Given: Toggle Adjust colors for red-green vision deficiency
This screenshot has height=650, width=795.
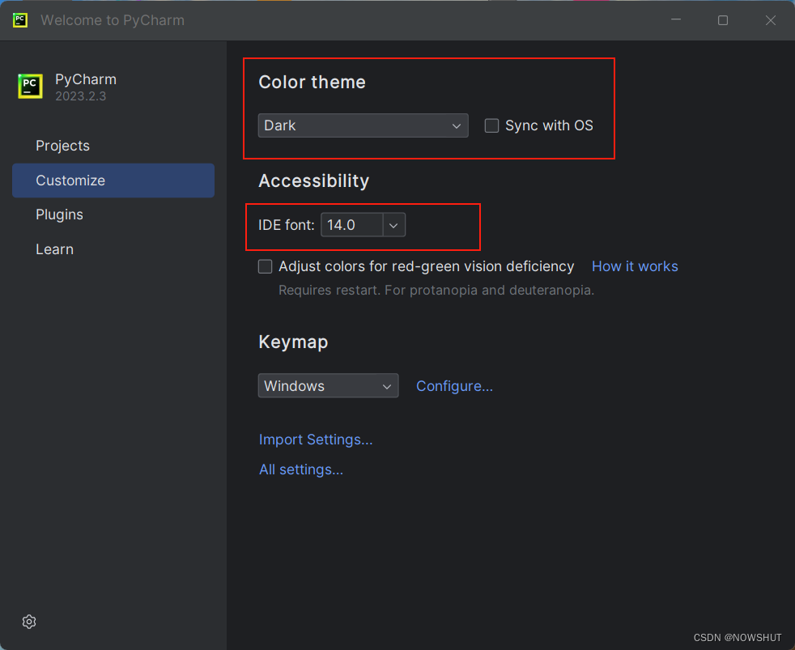Looking at the screenshot, I should [x=266, y=266].
